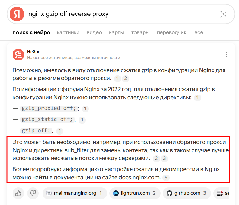
Task: Click citation 3 in the sub_filter paragraph
Action: pyautogui.click(x=164, y=158)
